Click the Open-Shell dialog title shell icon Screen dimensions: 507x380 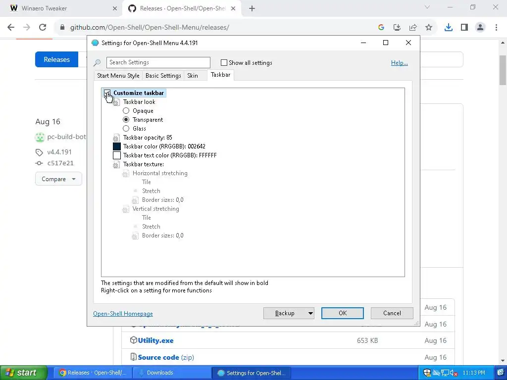click(x=95, y=43)
